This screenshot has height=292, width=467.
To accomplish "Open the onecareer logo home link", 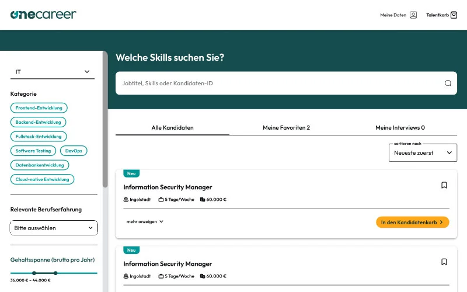I will (43, 14).
